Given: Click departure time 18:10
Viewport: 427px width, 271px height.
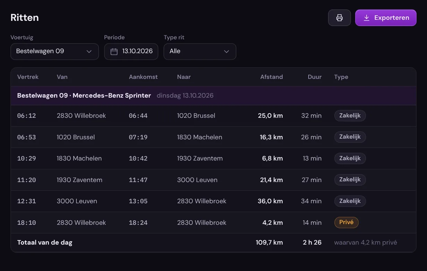Looking at the screenshot, I should coord(27,223).
